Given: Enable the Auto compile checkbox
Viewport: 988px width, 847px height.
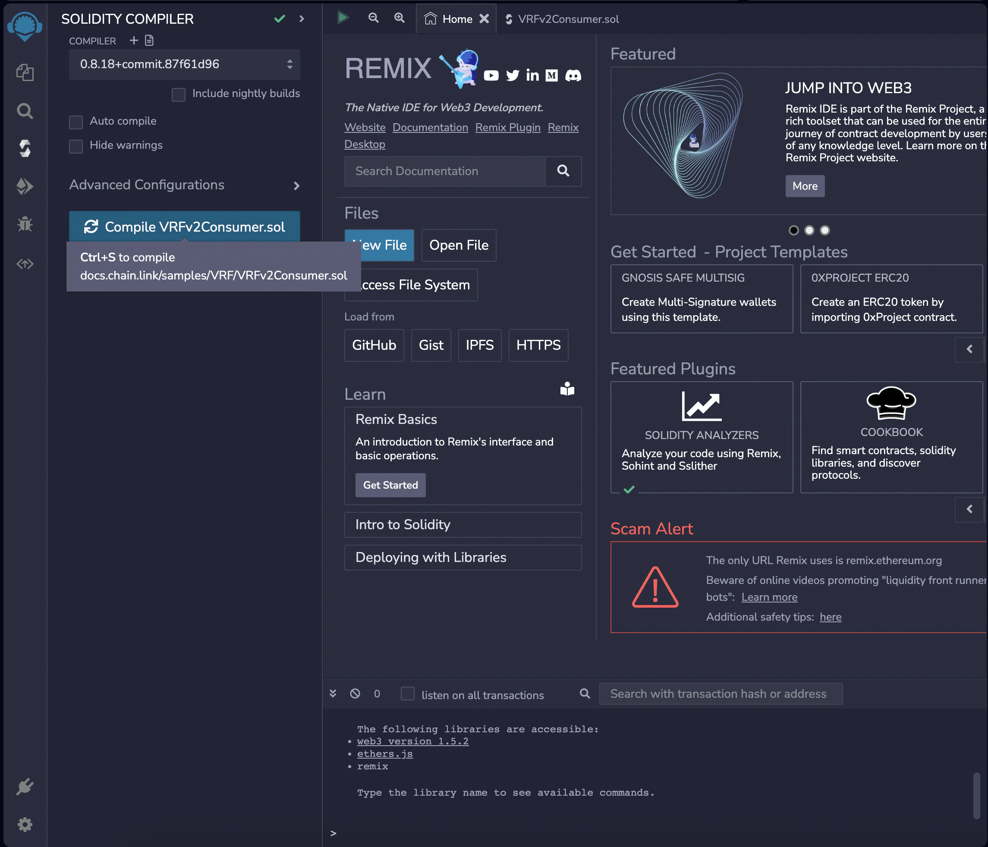Looking at the screenshot, I should 76,122.
